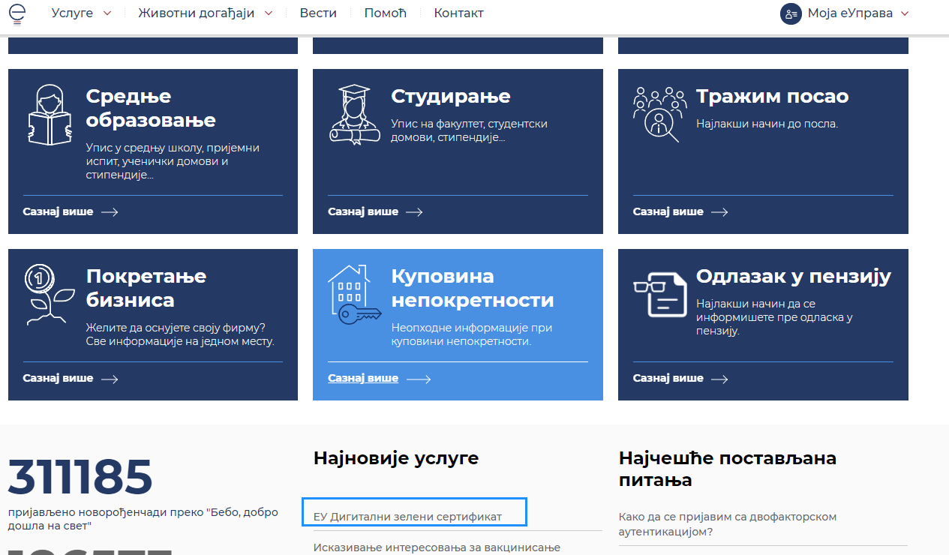The width and height of the screenshot is (949, 555).
Task: Click the Одлазак у пензију glasses document icon
Action: [659, 294]
